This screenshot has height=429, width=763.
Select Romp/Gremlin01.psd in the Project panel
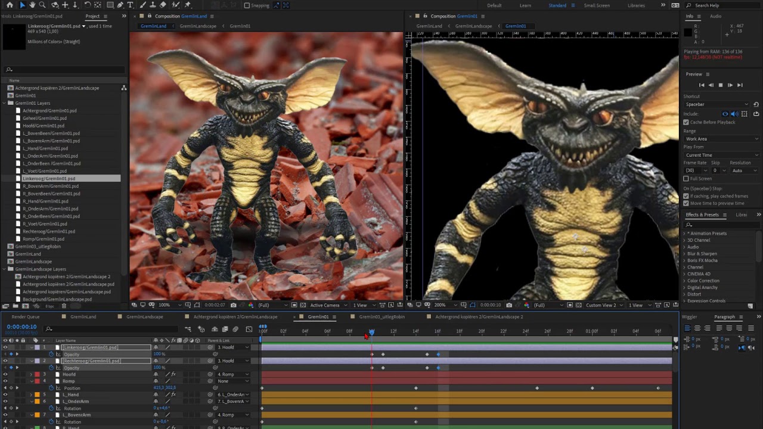(44, 239)
